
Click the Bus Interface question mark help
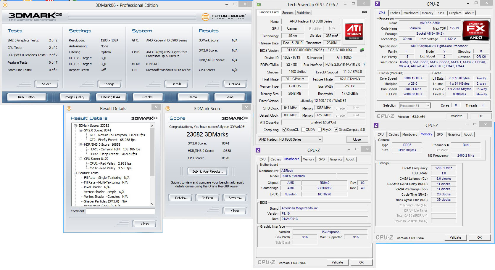[x=364, y=65]
